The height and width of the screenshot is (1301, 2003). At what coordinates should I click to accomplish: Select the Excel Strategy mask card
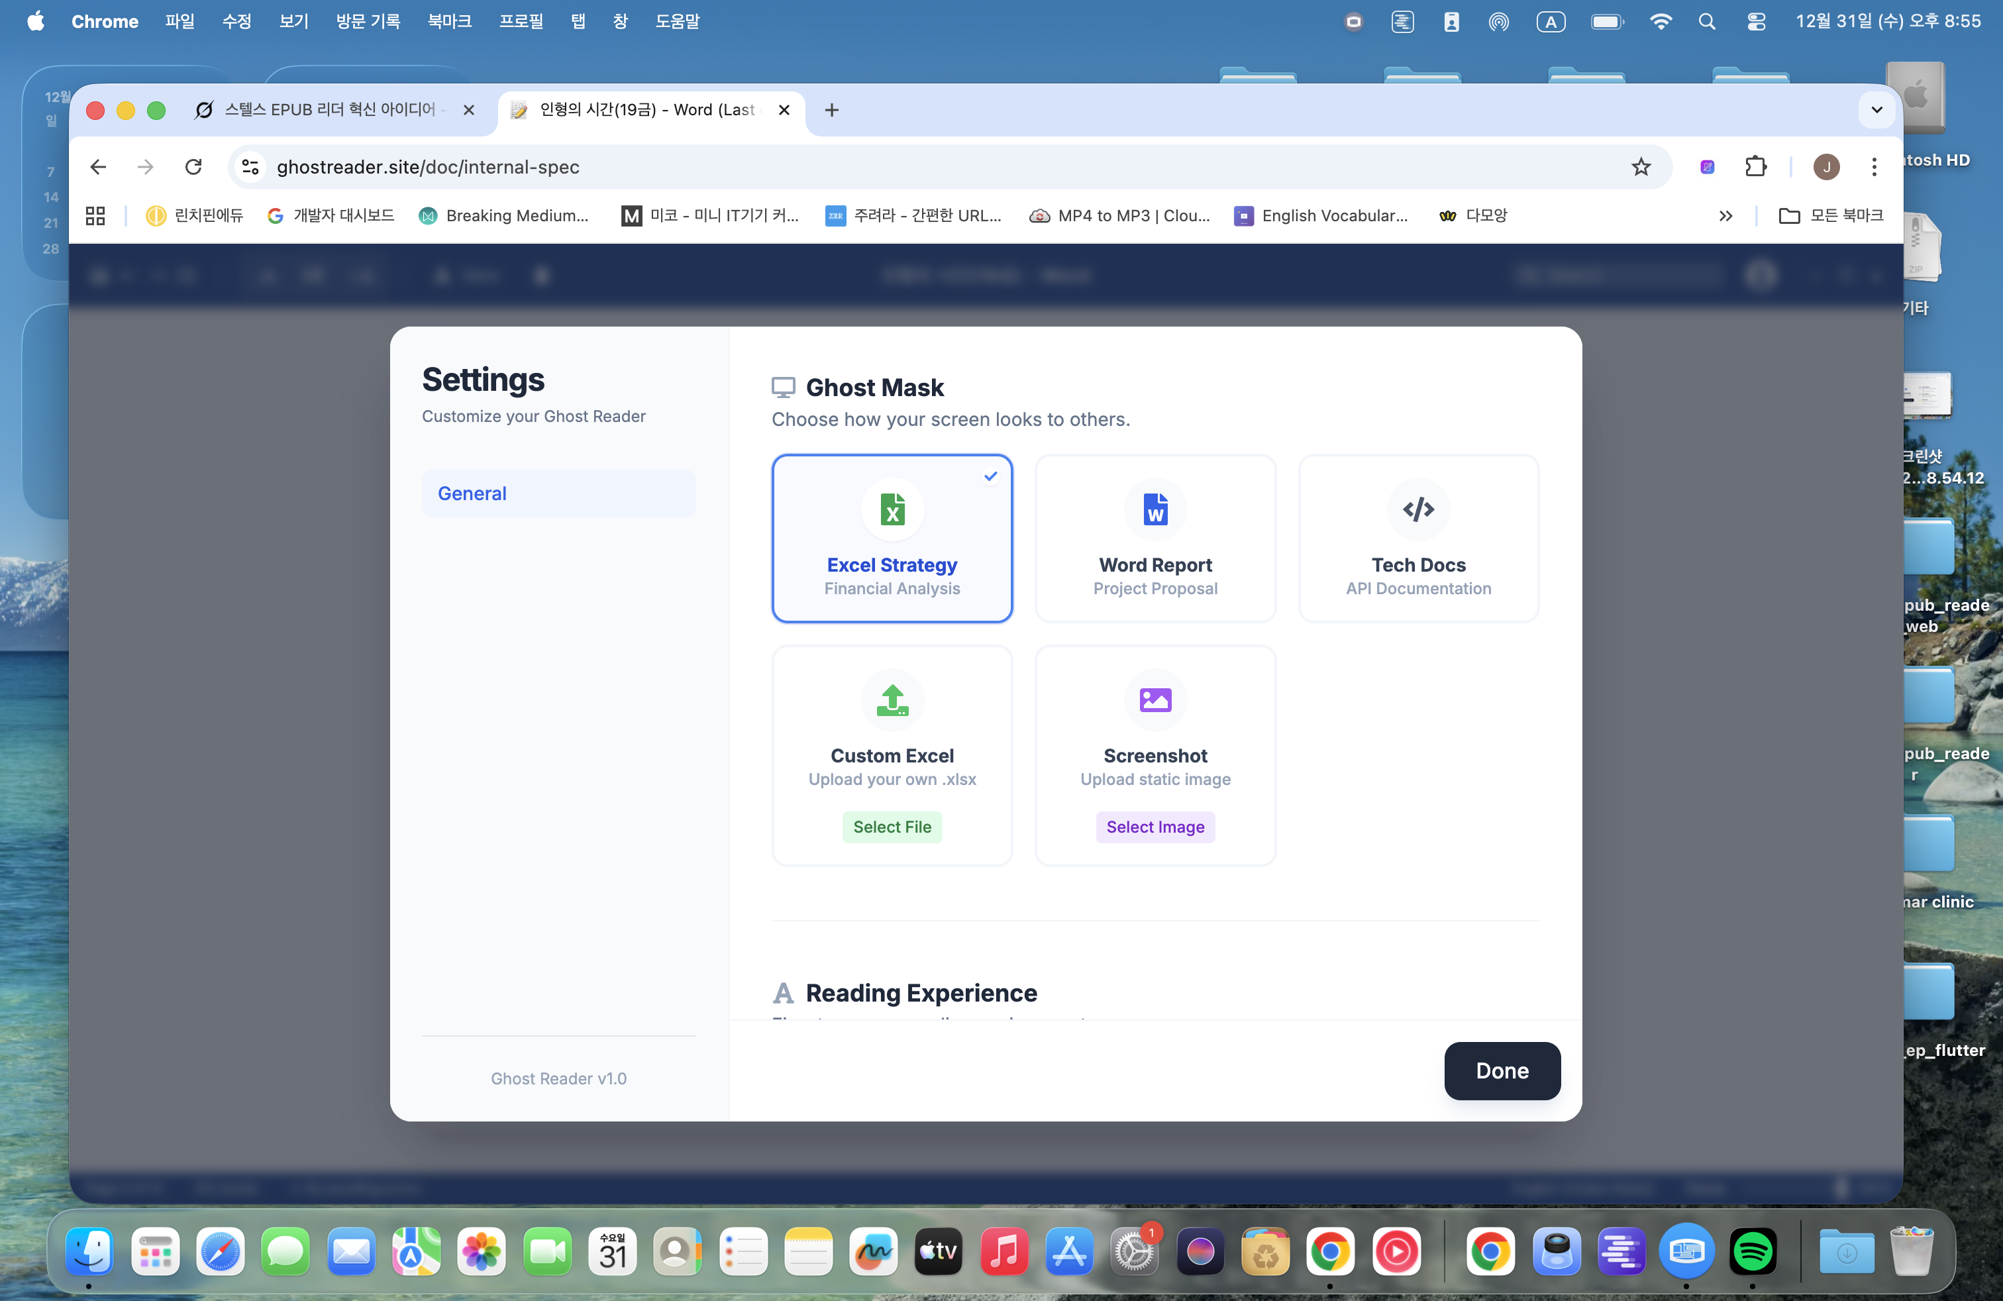892,539
